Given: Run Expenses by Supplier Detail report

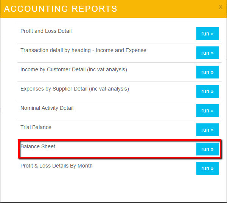Looking at the screenshot, I should click(207, 91).
